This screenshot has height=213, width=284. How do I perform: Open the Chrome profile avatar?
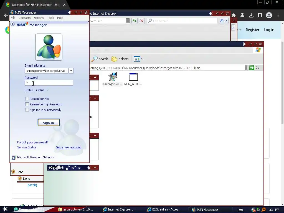point(269,16)
